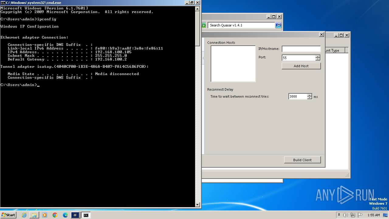Click the Connection Hosts list box
389x219 pixels.
point(233,64)
